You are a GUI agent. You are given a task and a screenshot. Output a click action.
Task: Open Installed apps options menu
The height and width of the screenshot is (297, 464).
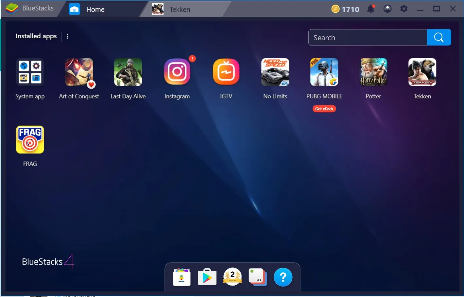pyautogui.click(x=67, y=36)
